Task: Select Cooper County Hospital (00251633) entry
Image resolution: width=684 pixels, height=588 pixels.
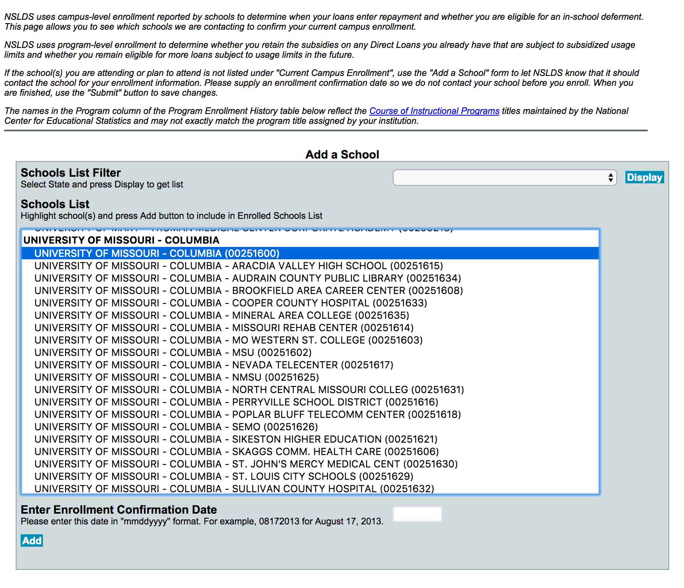Action: pos(310,303)
